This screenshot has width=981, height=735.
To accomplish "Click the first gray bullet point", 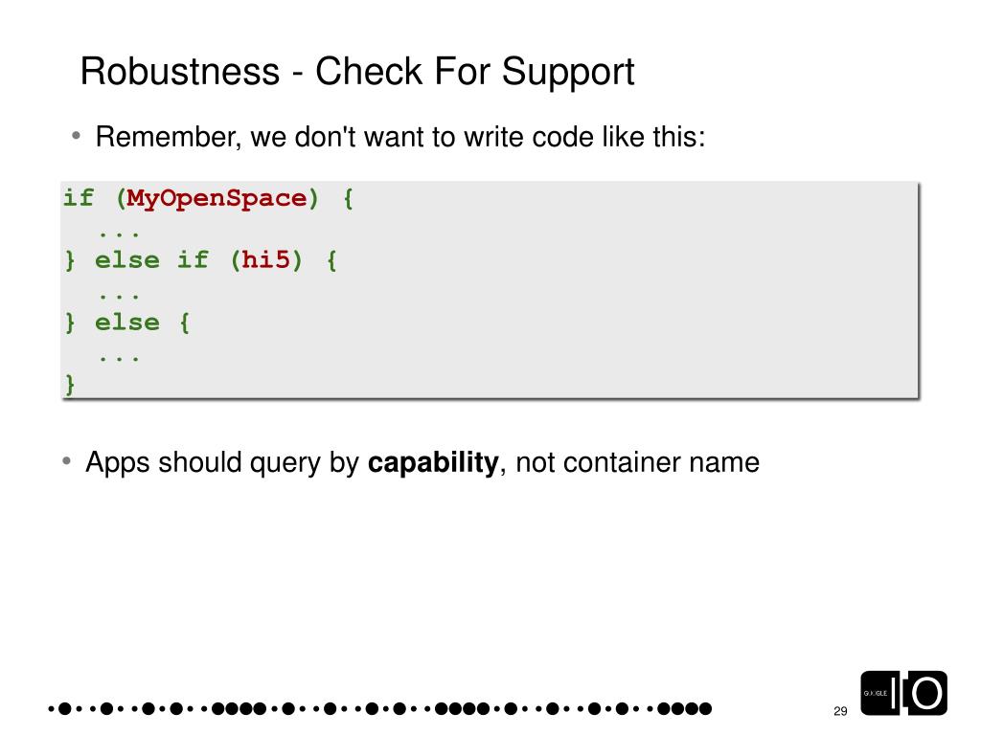I will pyautogui.click(x=76, y=135).
